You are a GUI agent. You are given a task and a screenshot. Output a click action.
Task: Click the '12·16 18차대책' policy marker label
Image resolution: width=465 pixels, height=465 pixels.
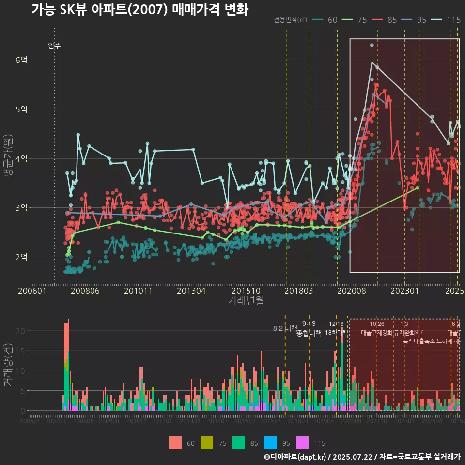(336, 328)
